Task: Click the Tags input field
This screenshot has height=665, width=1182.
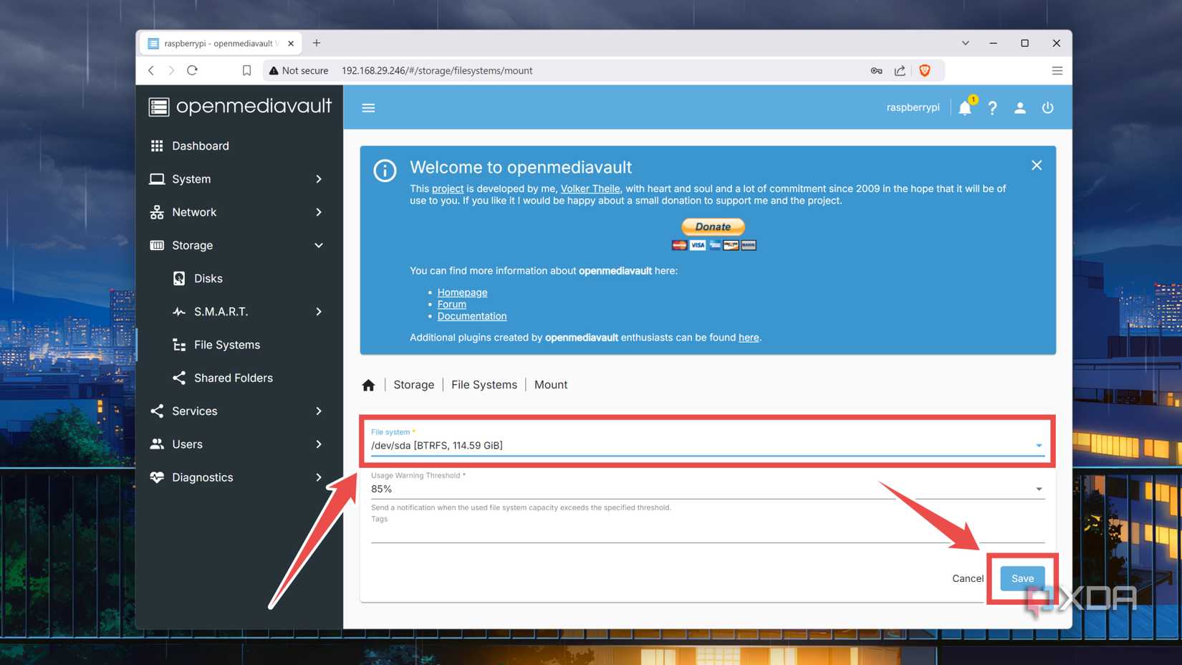Action: coord(707,532)
